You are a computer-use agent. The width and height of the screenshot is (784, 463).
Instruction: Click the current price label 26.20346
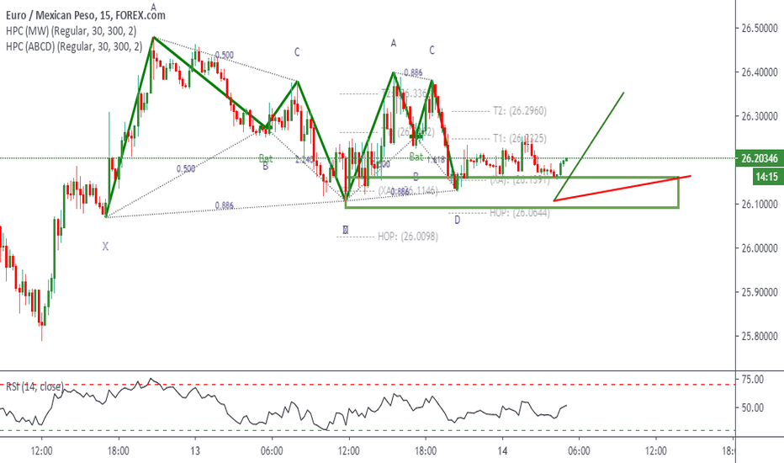[x=760, y=158]
